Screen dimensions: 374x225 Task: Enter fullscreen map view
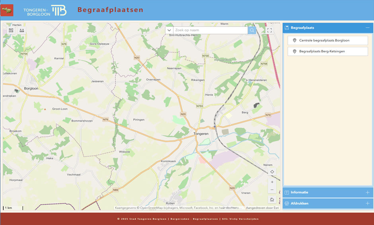269,30
